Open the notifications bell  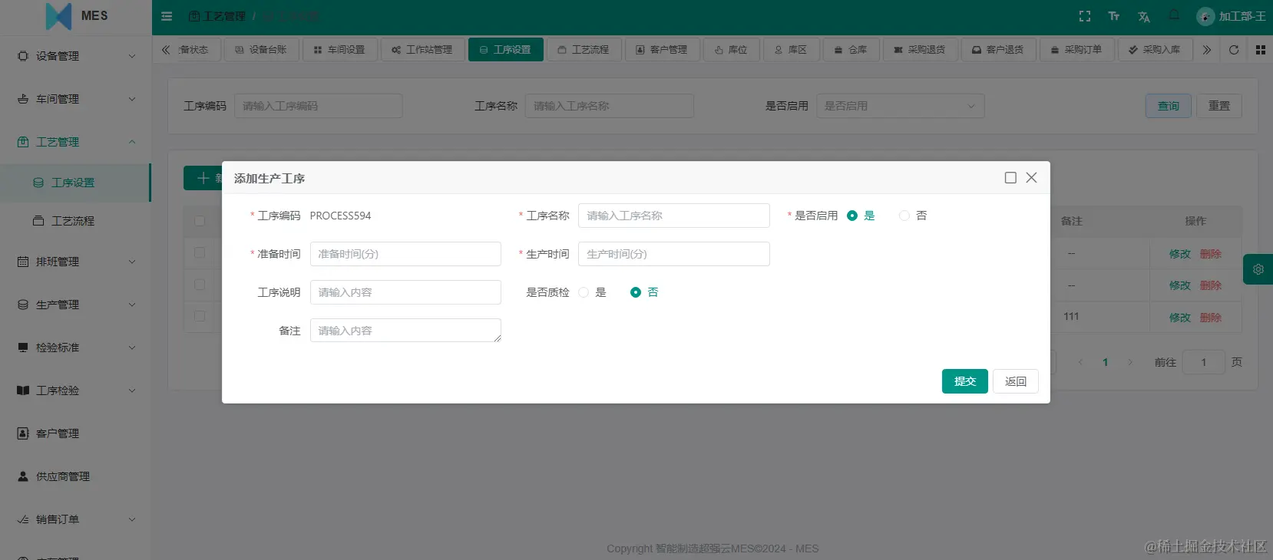tap(1174, 15)
